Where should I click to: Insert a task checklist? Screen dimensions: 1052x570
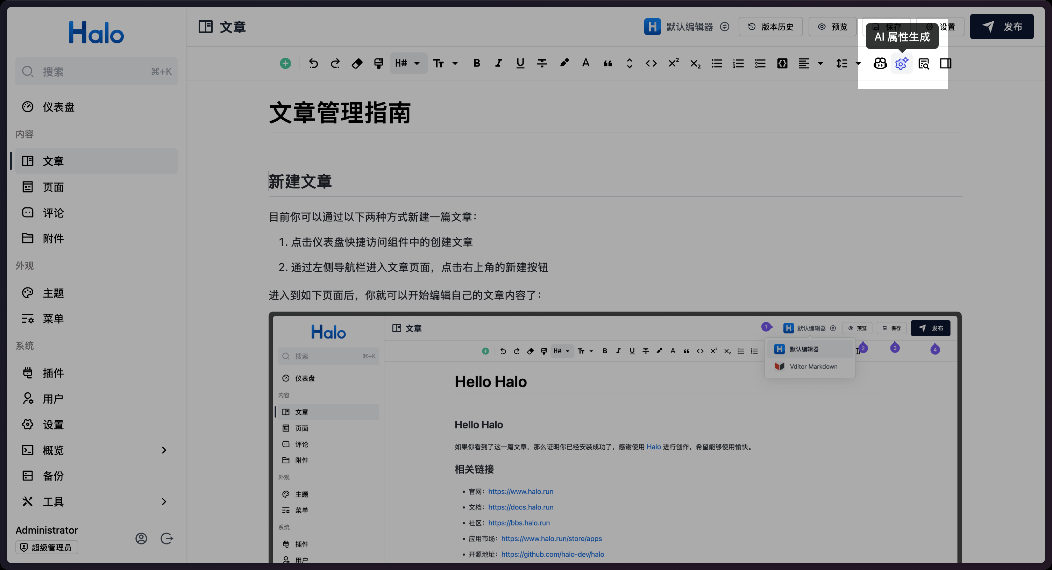coord(760,63)
